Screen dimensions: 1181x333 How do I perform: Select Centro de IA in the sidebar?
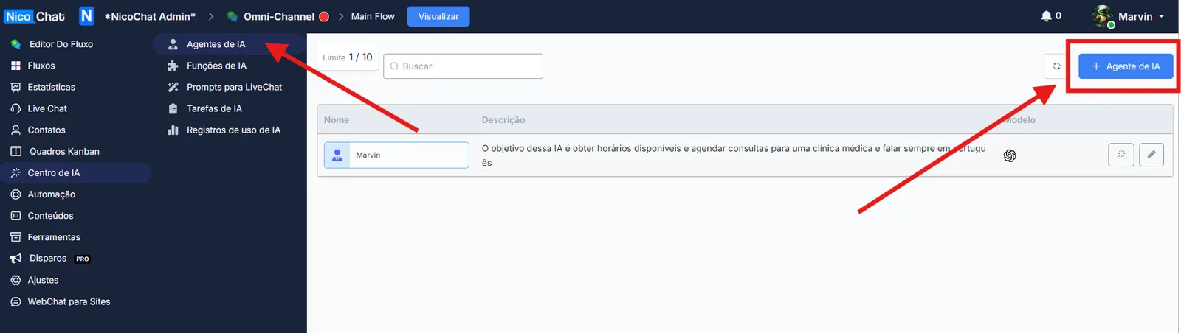point(76,172)
